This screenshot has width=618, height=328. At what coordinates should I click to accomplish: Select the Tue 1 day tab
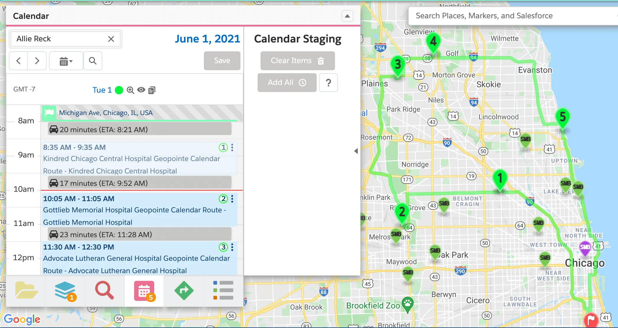coord(102,90)
